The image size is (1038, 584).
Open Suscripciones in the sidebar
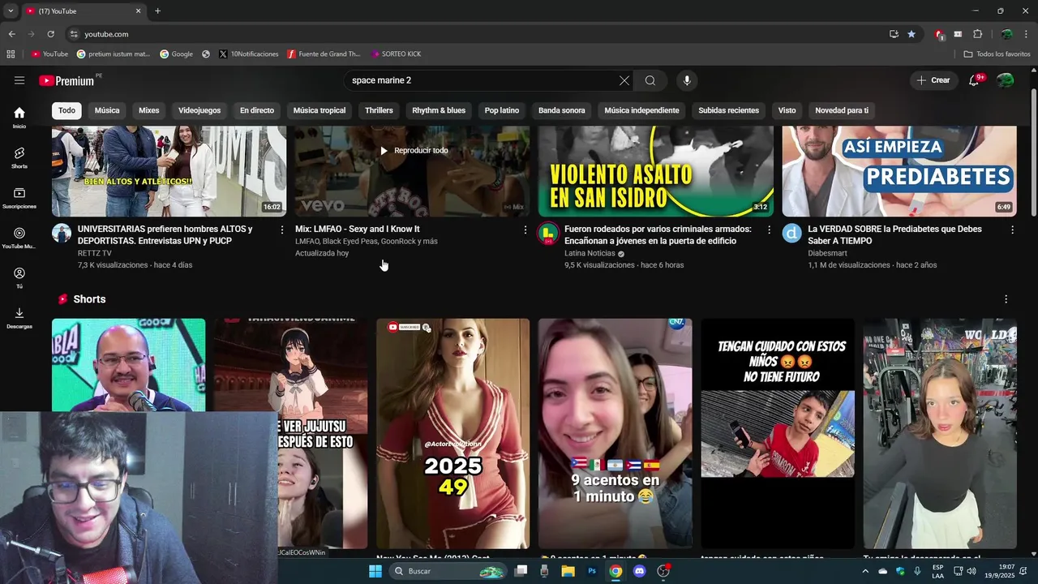19,198
